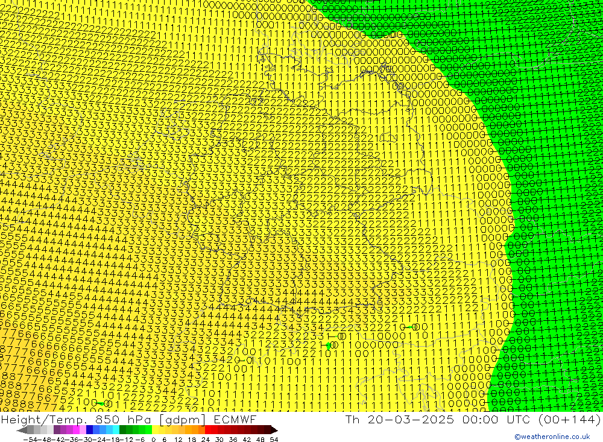Image resolution: width=603 pixels, height=442 pixels.
Task: Pick the dark blue swatch in the temperature legend
Action: coord(90,430)
